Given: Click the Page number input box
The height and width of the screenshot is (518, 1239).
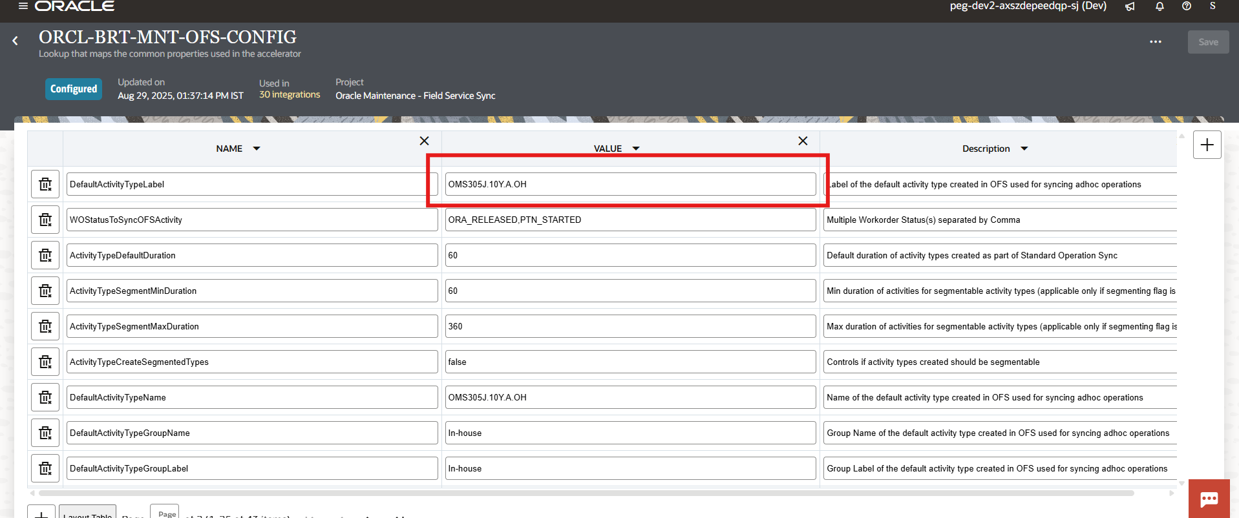Looking at the screenshot, I should point(164,511).
